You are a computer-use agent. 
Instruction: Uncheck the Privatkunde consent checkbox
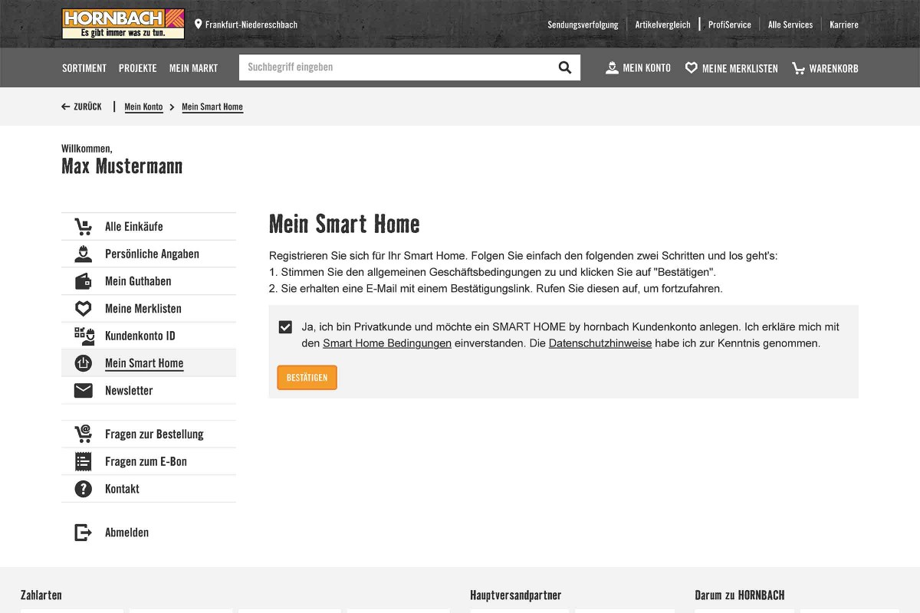click(285, 327)
